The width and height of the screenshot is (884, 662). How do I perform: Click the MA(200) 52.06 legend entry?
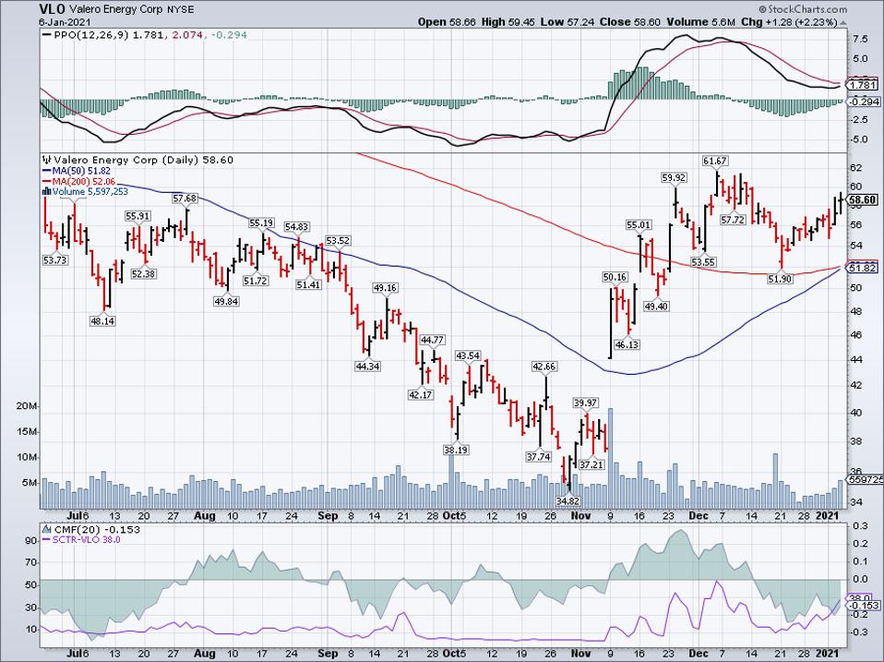pyautogui.click(x=84, y=182)
